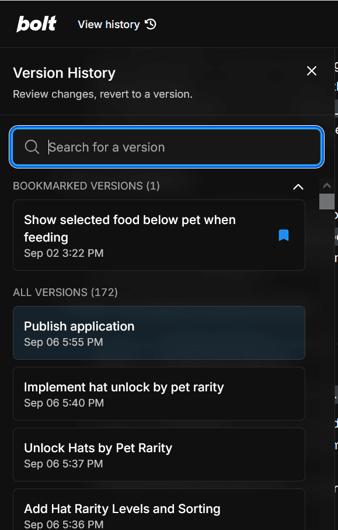Close the Version History panel
The height and width of the screenshot is (530, 338).
pos(311,71)
